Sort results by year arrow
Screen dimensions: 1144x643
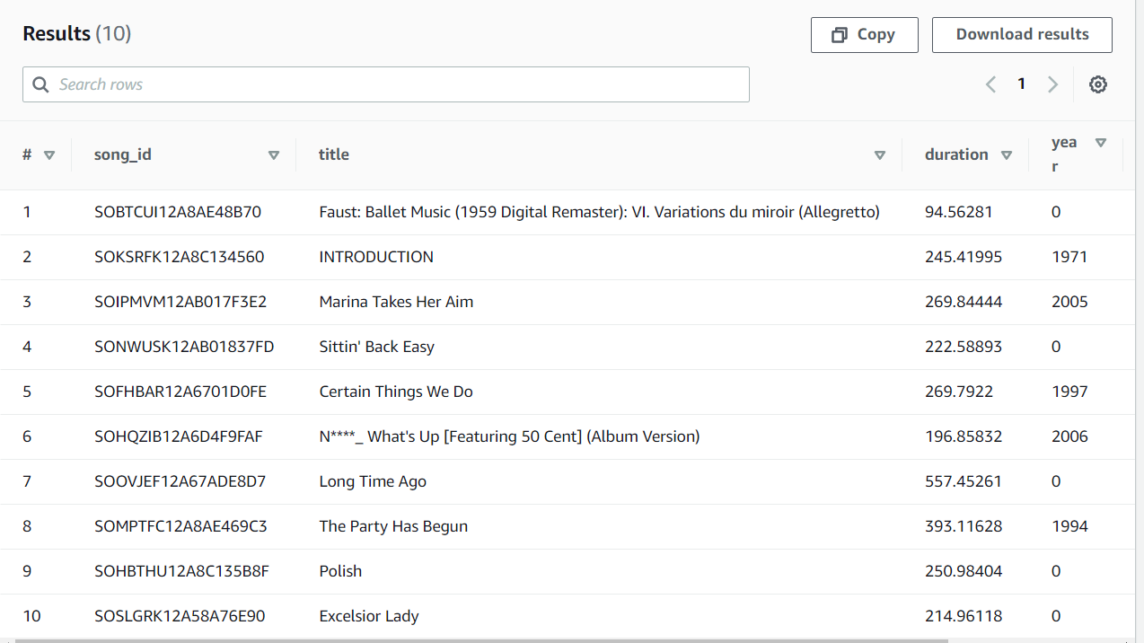click(1101, 143)
